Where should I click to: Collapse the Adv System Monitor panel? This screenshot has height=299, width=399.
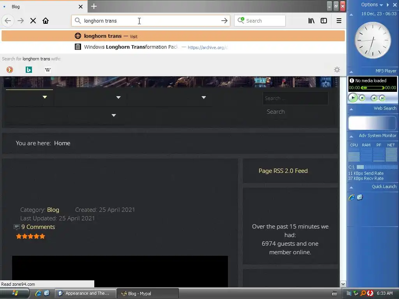351,136
